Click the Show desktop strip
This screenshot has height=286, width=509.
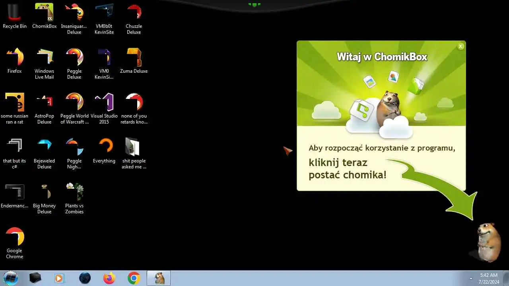click(x=506, y=278)
